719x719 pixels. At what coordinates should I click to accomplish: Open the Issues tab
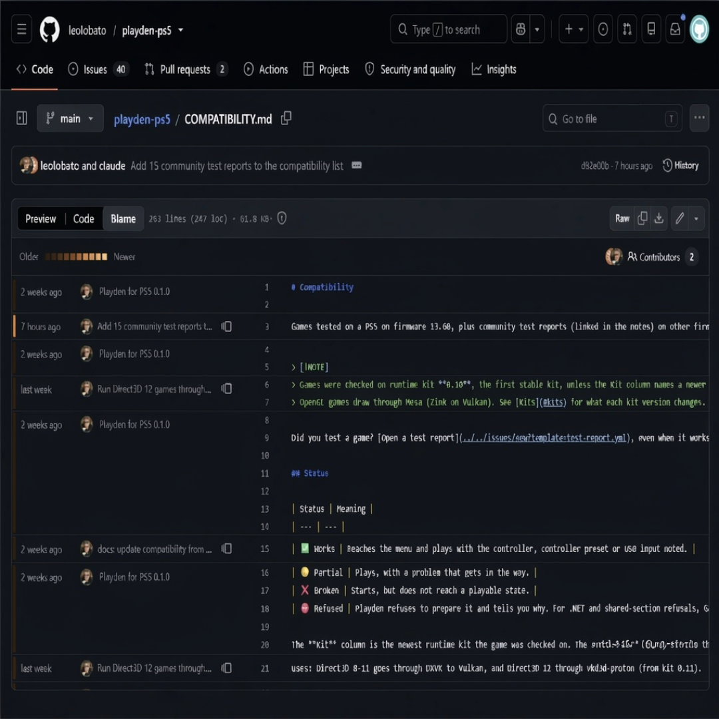coord(98,69)
